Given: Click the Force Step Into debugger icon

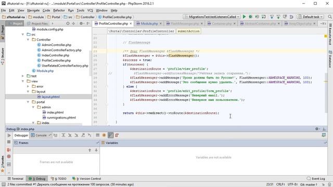Looking at the screenshot, I should (76, 135).
